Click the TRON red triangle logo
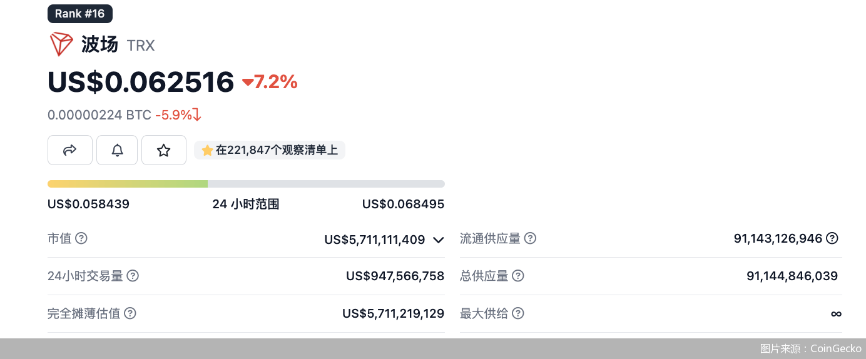This screenshot has width=866, height=359. (x=61, y=44)
